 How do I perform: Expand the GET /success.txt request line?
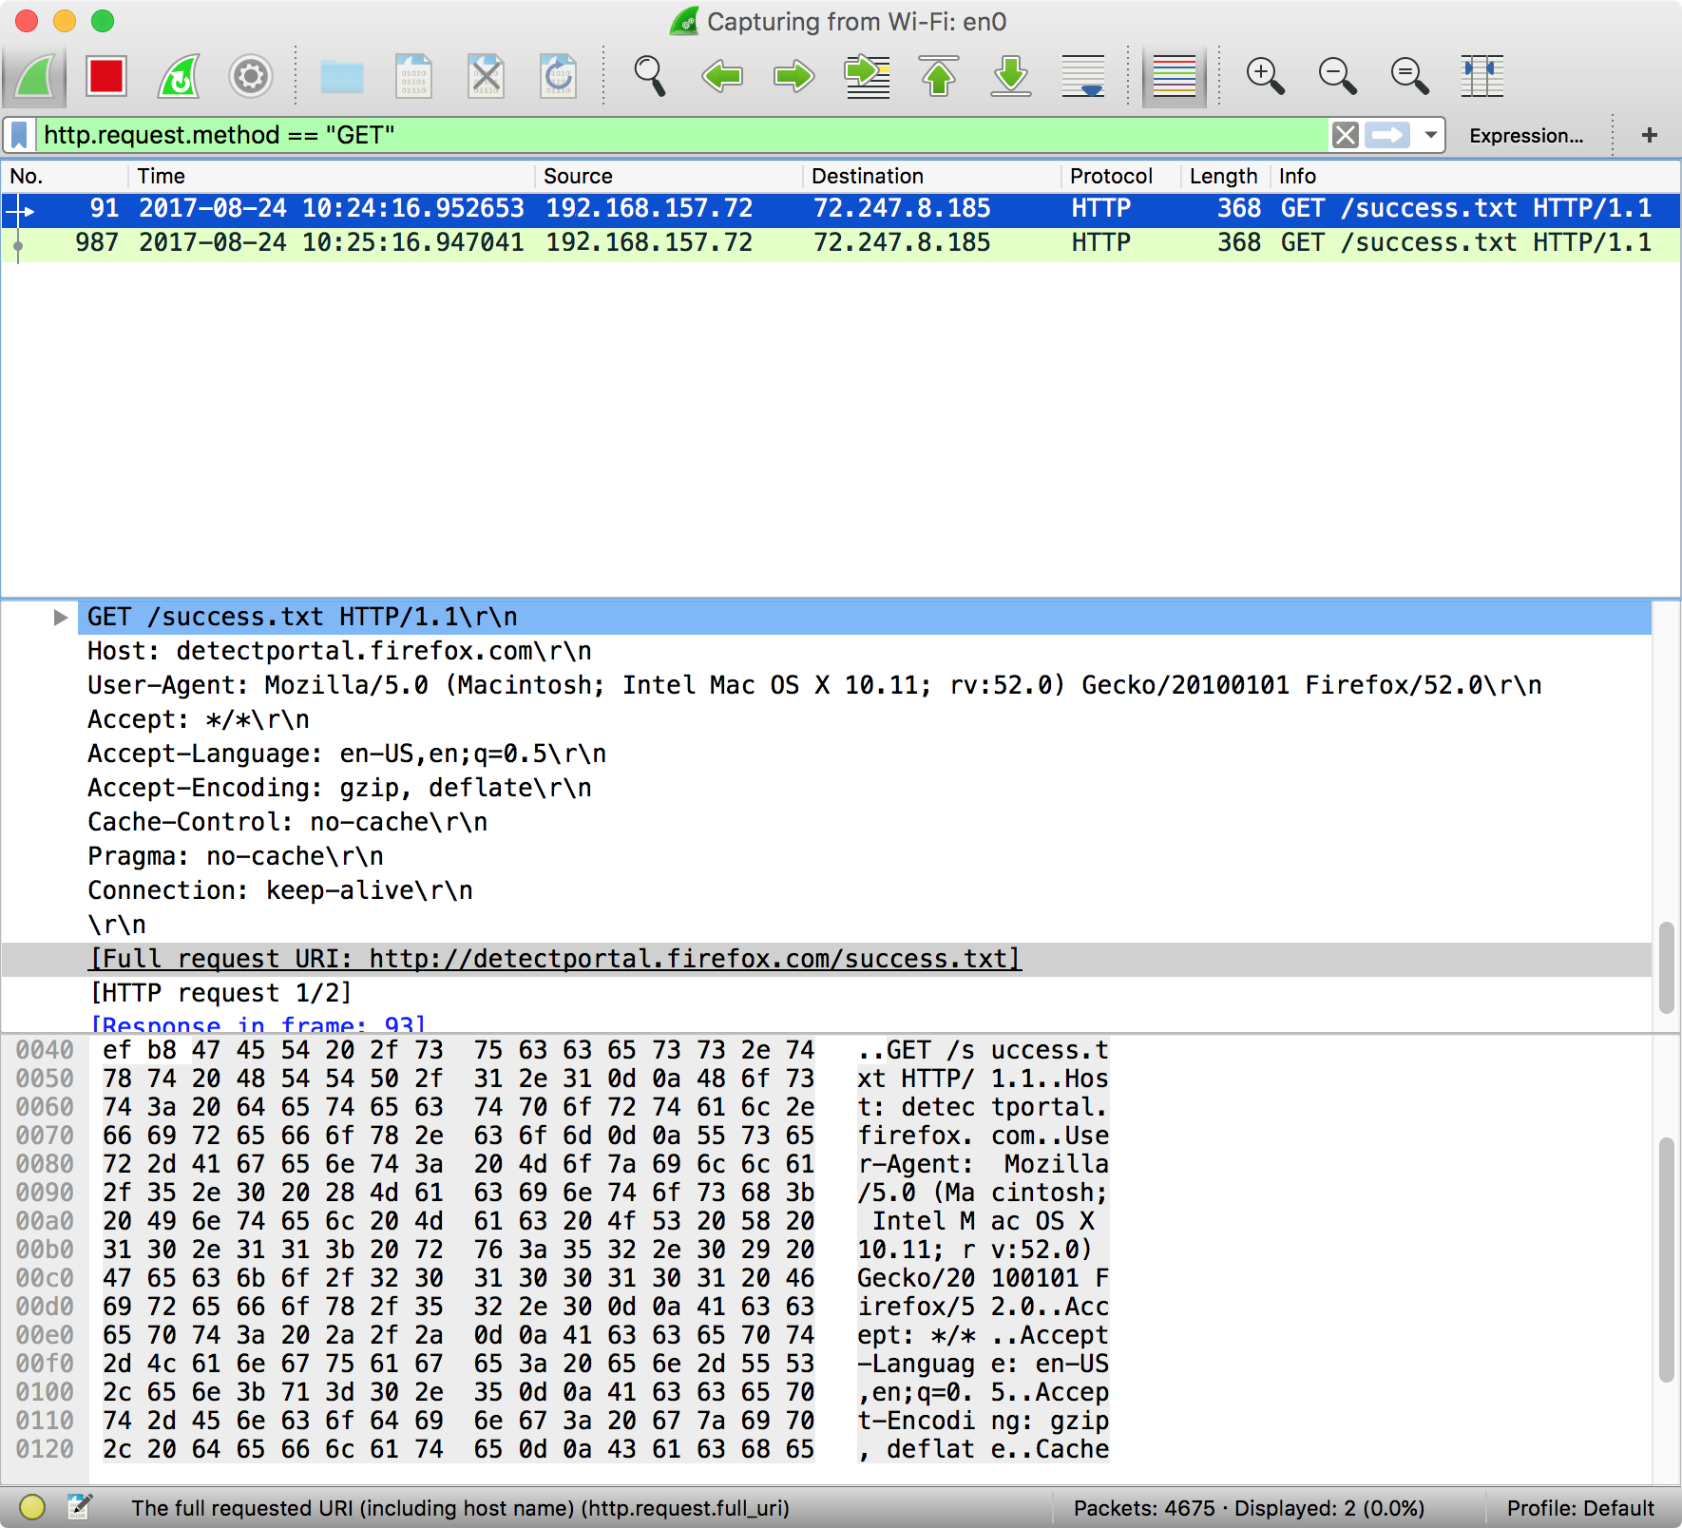pyautogui.click(x=61, y=618)
